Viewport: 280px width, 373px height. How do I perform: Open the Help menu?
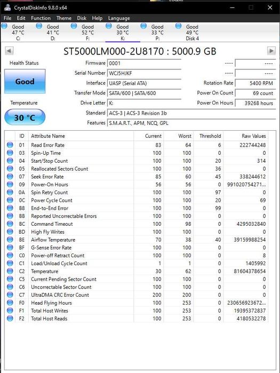tap(97, 18)
